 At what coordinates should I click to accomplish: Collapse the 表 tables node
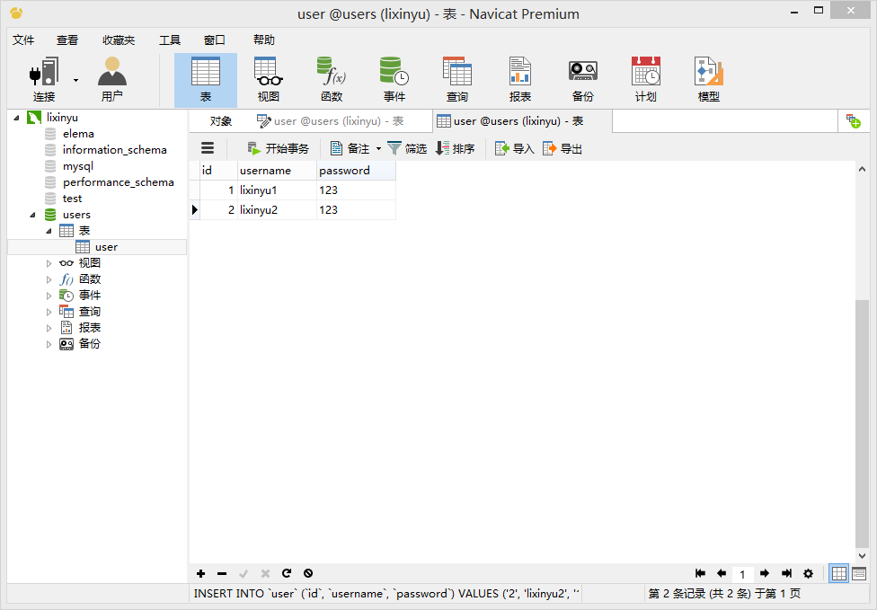49,231
